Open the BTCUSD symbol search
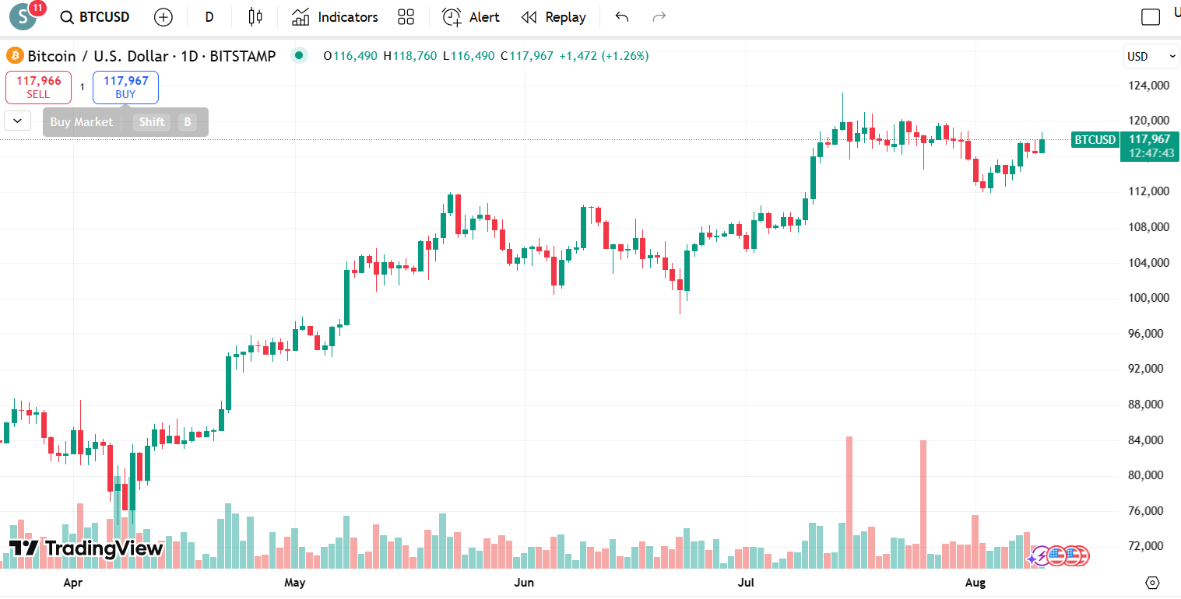 coord(95,17)
